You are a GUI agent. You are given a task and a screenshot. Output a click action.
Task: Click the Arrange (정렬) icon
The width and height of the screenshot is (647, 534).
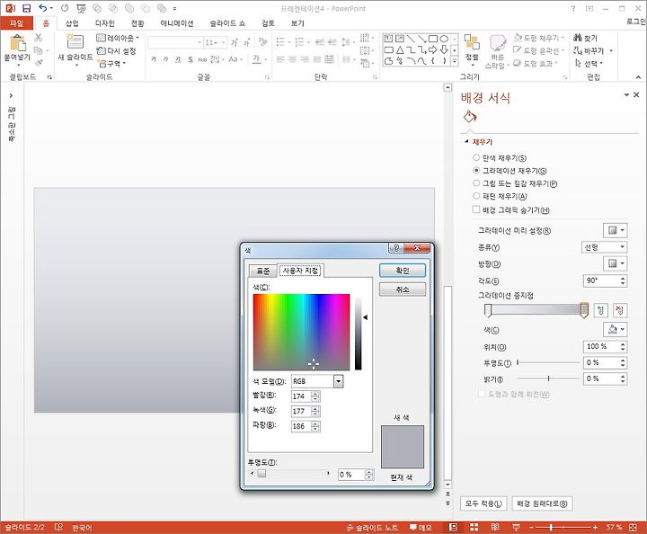[472, 42]
